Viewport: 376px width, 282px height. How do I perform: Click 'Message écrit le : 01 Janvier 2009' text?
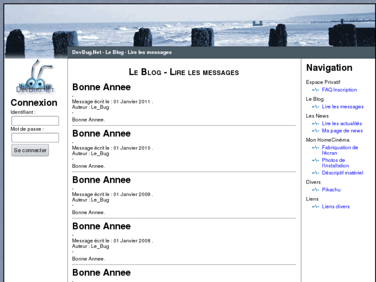(x=112, y=194)
